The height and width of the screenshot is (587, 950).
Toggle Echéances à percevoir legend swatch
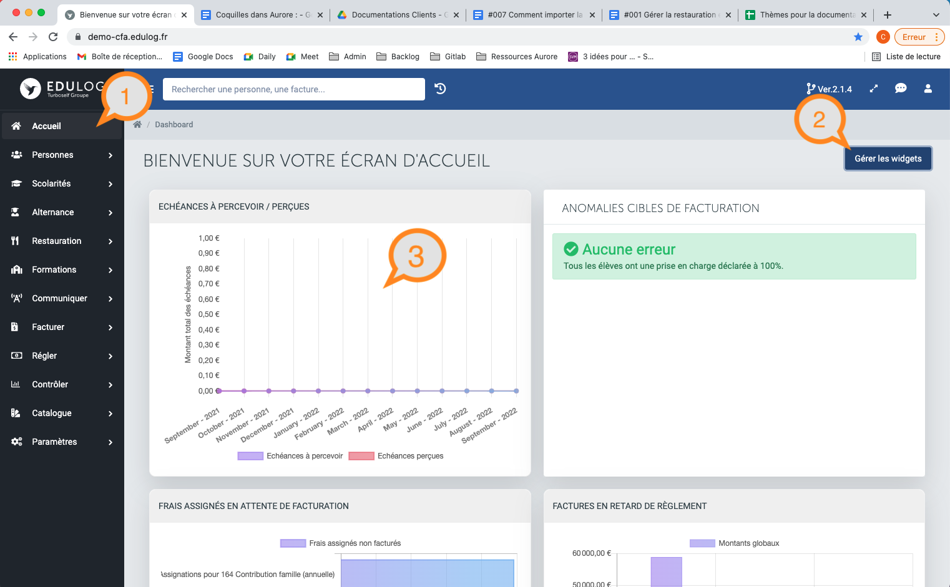pos(250,456)
